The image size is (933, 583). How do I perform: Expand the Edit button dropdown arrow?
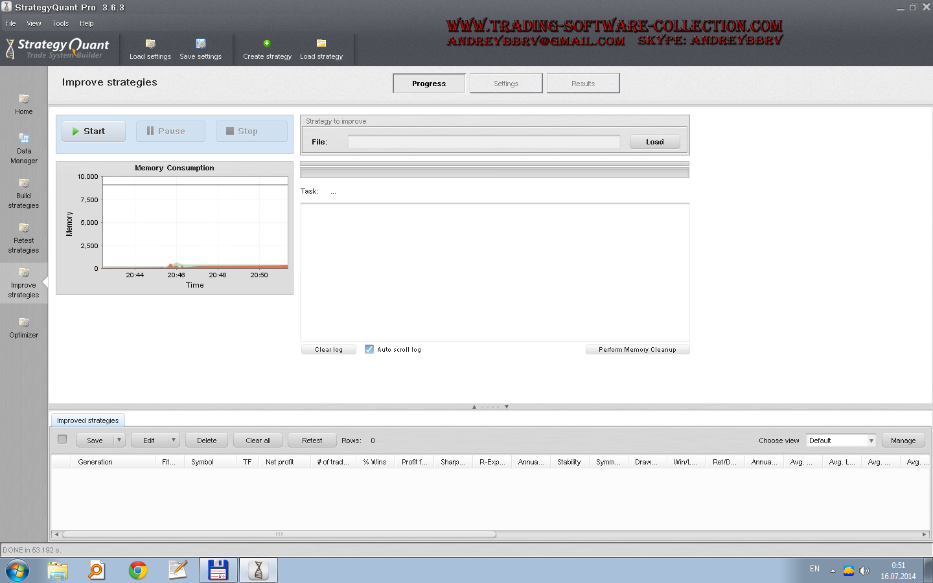click(x=174, y=440)
